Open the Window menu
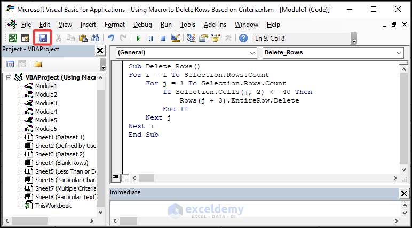This screenshot has height=228, width=412. (x=247, y=25)
